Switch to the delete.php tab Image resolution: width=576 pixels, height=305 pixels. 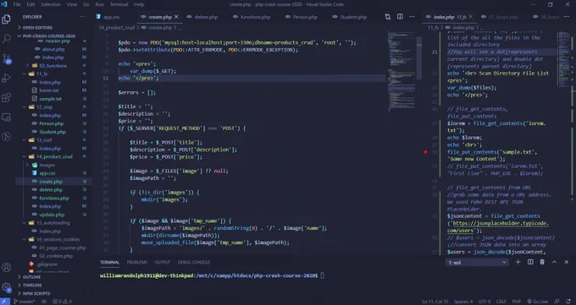point(206,17)
